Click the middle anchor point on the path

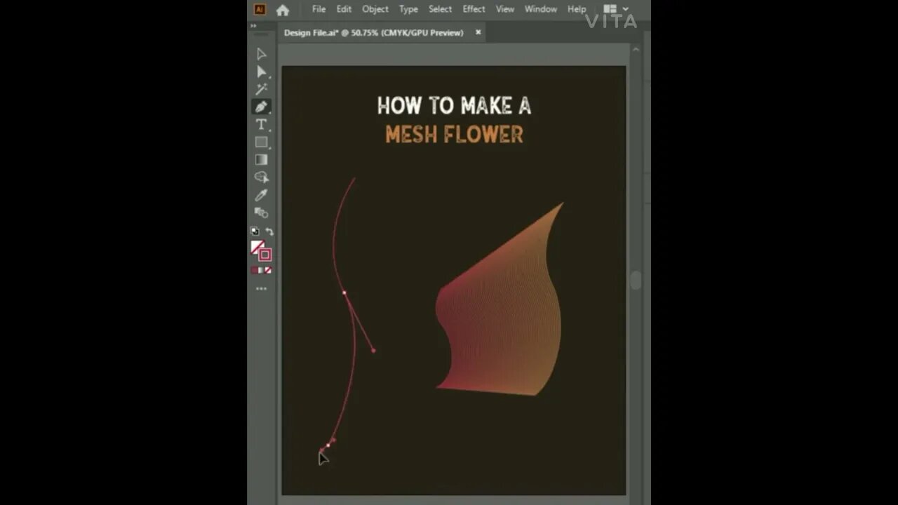pyautogui.click(x=344, y=292)
